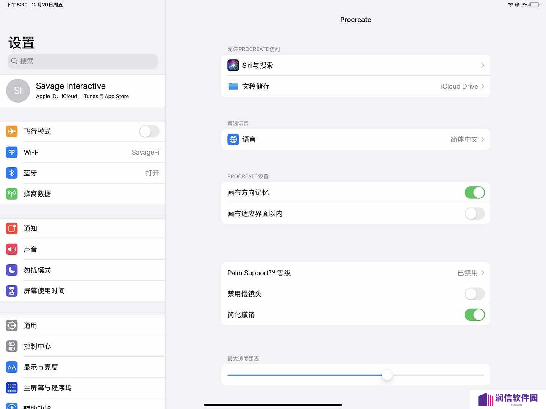Enable 画布适应界面以内 switch
The height and width of the screenshot is (409, 546).
[475, 214]
